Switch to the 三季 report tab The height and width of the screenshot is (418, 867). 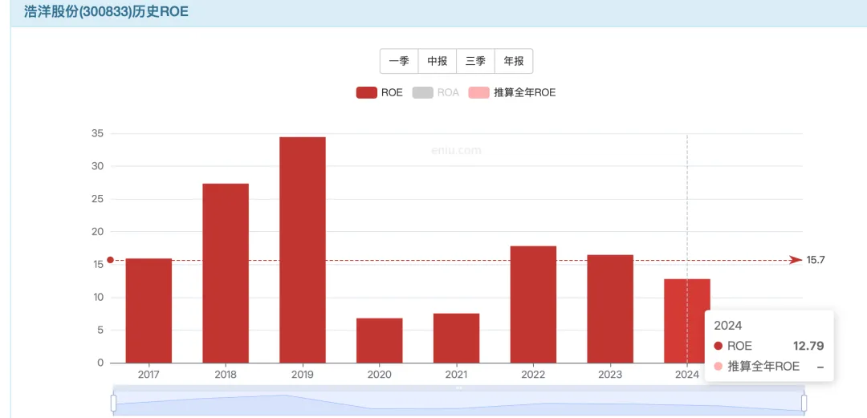(x=475, y=61)
